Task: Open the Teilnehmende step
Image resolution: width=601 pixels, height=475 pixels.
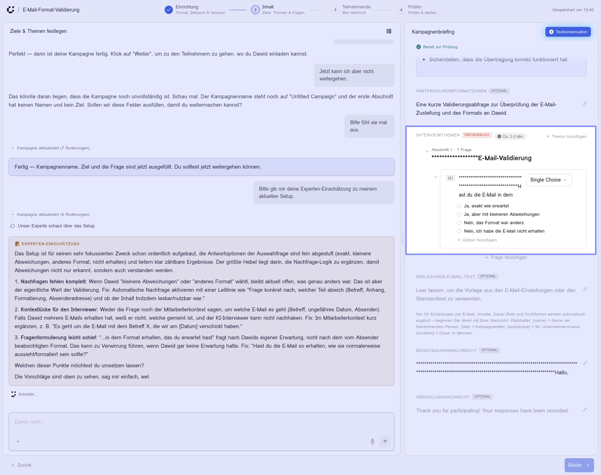Action: (351, 10)
